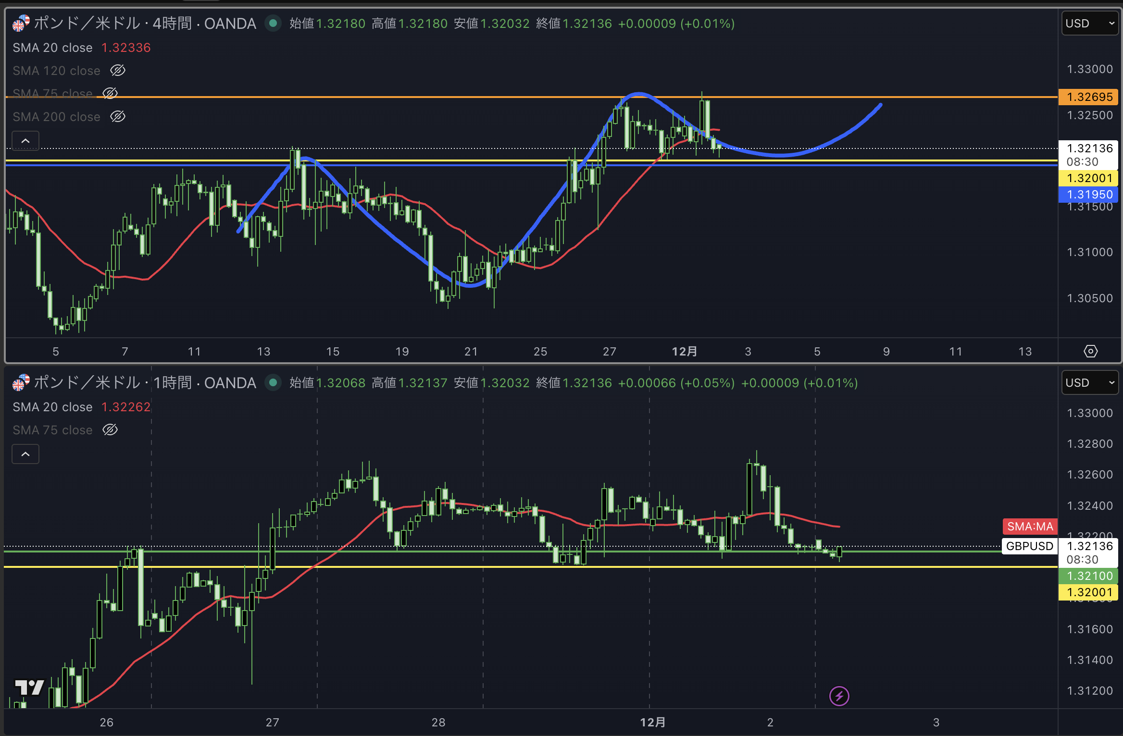Show the hidden SMA 75 in 1-hour chart
1123x736 pixels.
tap(110, 430)
